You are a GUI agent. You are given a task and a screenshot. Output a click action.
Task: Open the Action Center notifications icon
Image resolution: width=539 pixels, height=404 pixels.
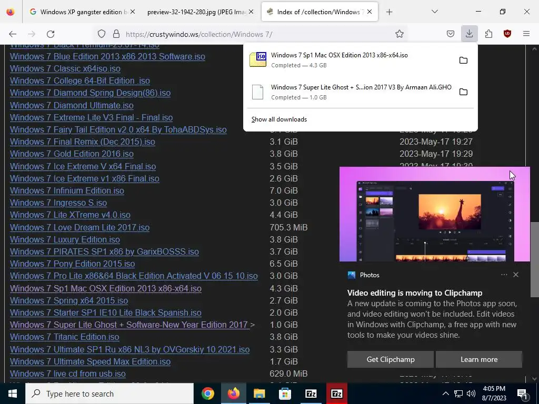pos(523,393)
